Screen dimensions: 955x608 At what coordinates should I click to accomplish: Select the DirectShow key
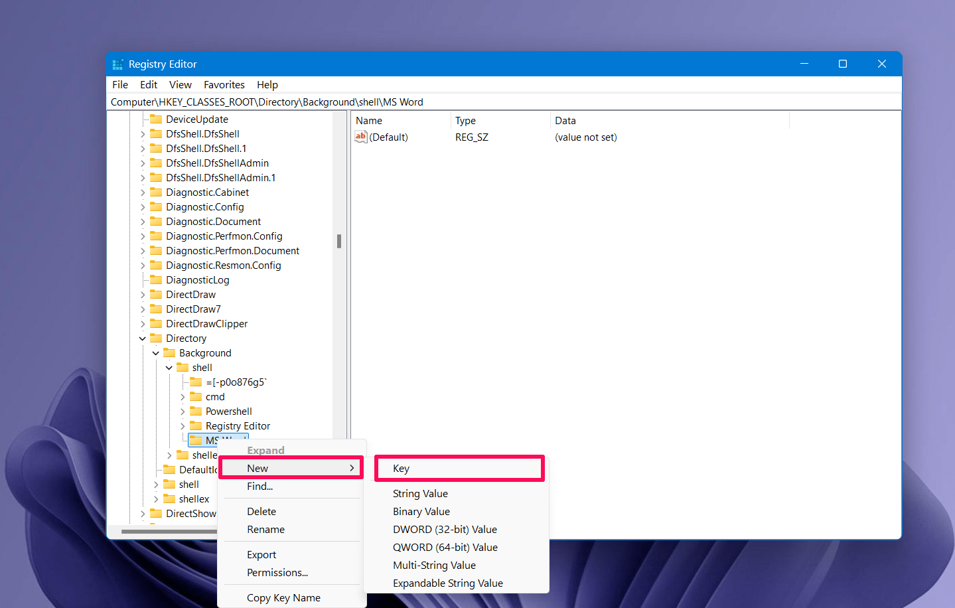coord(191,514)
